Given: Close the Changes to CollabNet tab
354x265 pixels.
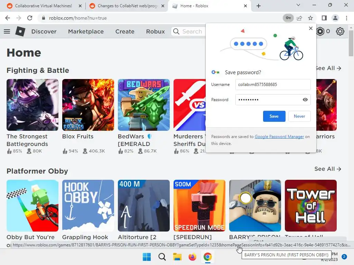Looking at the screenshot, I should [163, 6].
